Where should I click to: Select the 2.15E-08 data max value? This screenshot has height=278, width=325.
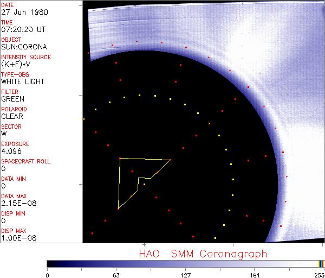(16, 203)
